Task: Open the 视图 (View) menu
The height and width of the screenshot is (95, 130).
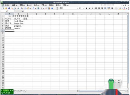Action: tap(22, 5)
